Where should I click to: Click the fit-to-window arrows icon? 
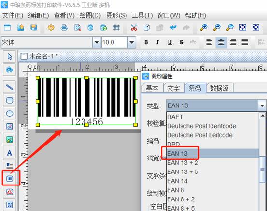point(243,27)
